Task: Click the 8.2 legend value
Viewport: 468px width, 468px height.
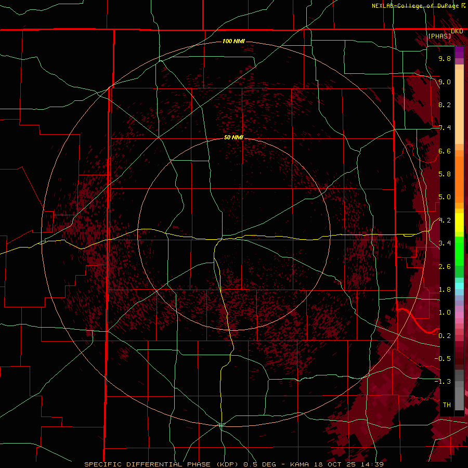Action: pyautogui.click(x=445, y=105)
